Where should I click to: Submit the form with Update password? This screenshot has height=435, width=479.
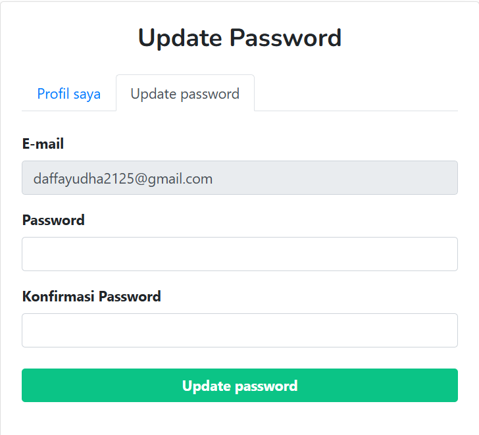click(x=239, y=386)
